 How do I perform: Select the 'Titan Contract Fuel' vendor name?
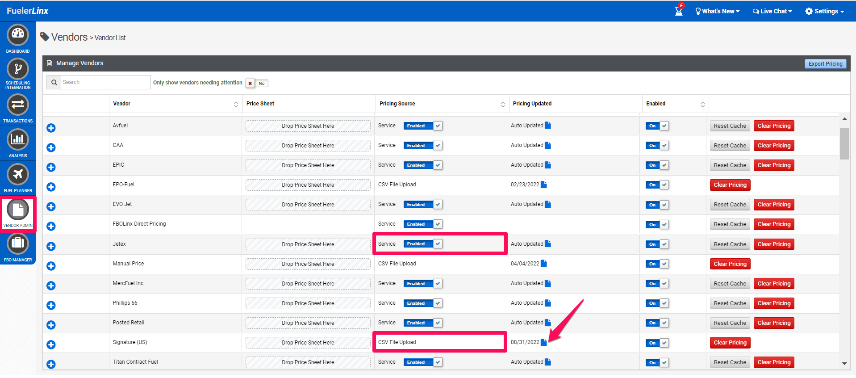point(135,362)
